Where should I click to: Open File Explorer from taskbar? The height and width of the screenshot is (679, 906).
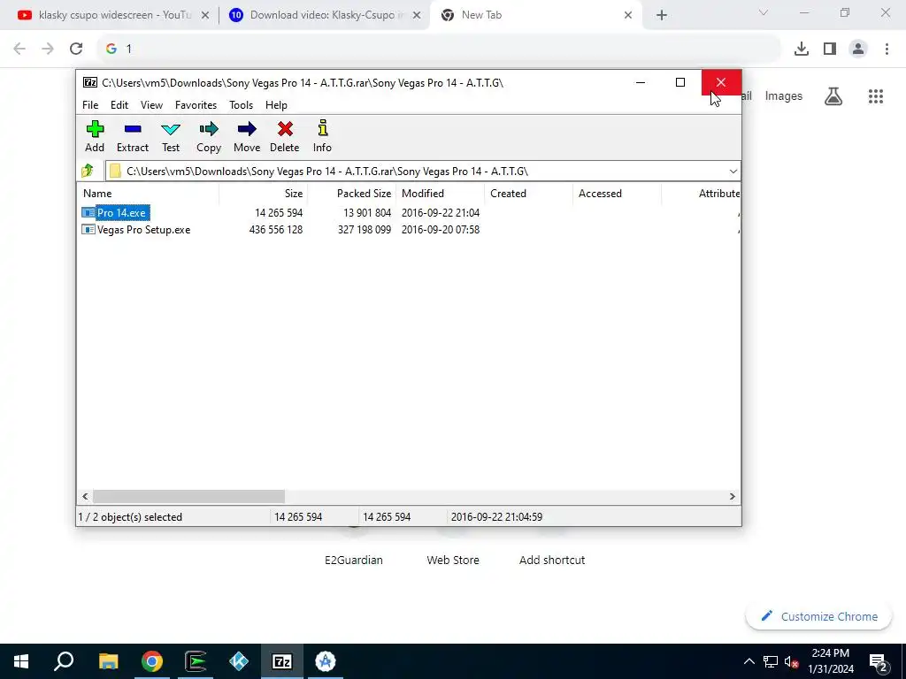[108, 661]
